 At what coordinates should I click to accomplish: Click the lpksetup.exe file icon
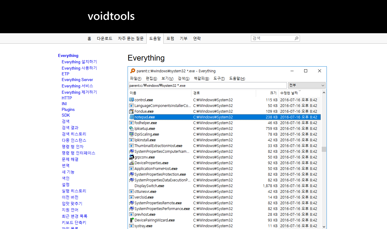pos(132,128)
